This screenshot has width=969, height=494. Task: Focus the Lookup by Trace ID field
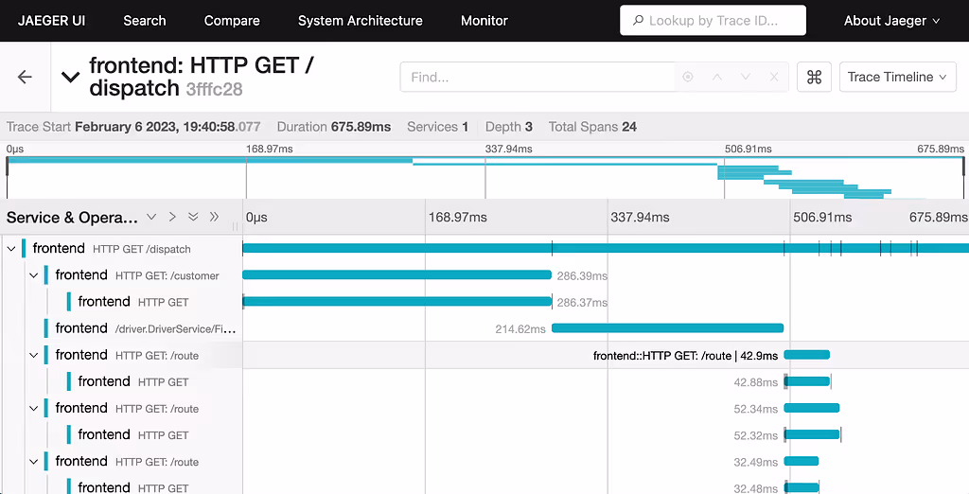(714, 21)
